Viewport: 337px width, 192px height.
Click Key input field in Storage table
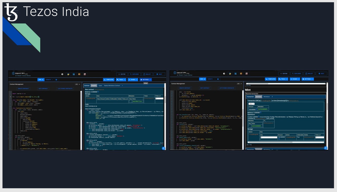coord(269,138)
